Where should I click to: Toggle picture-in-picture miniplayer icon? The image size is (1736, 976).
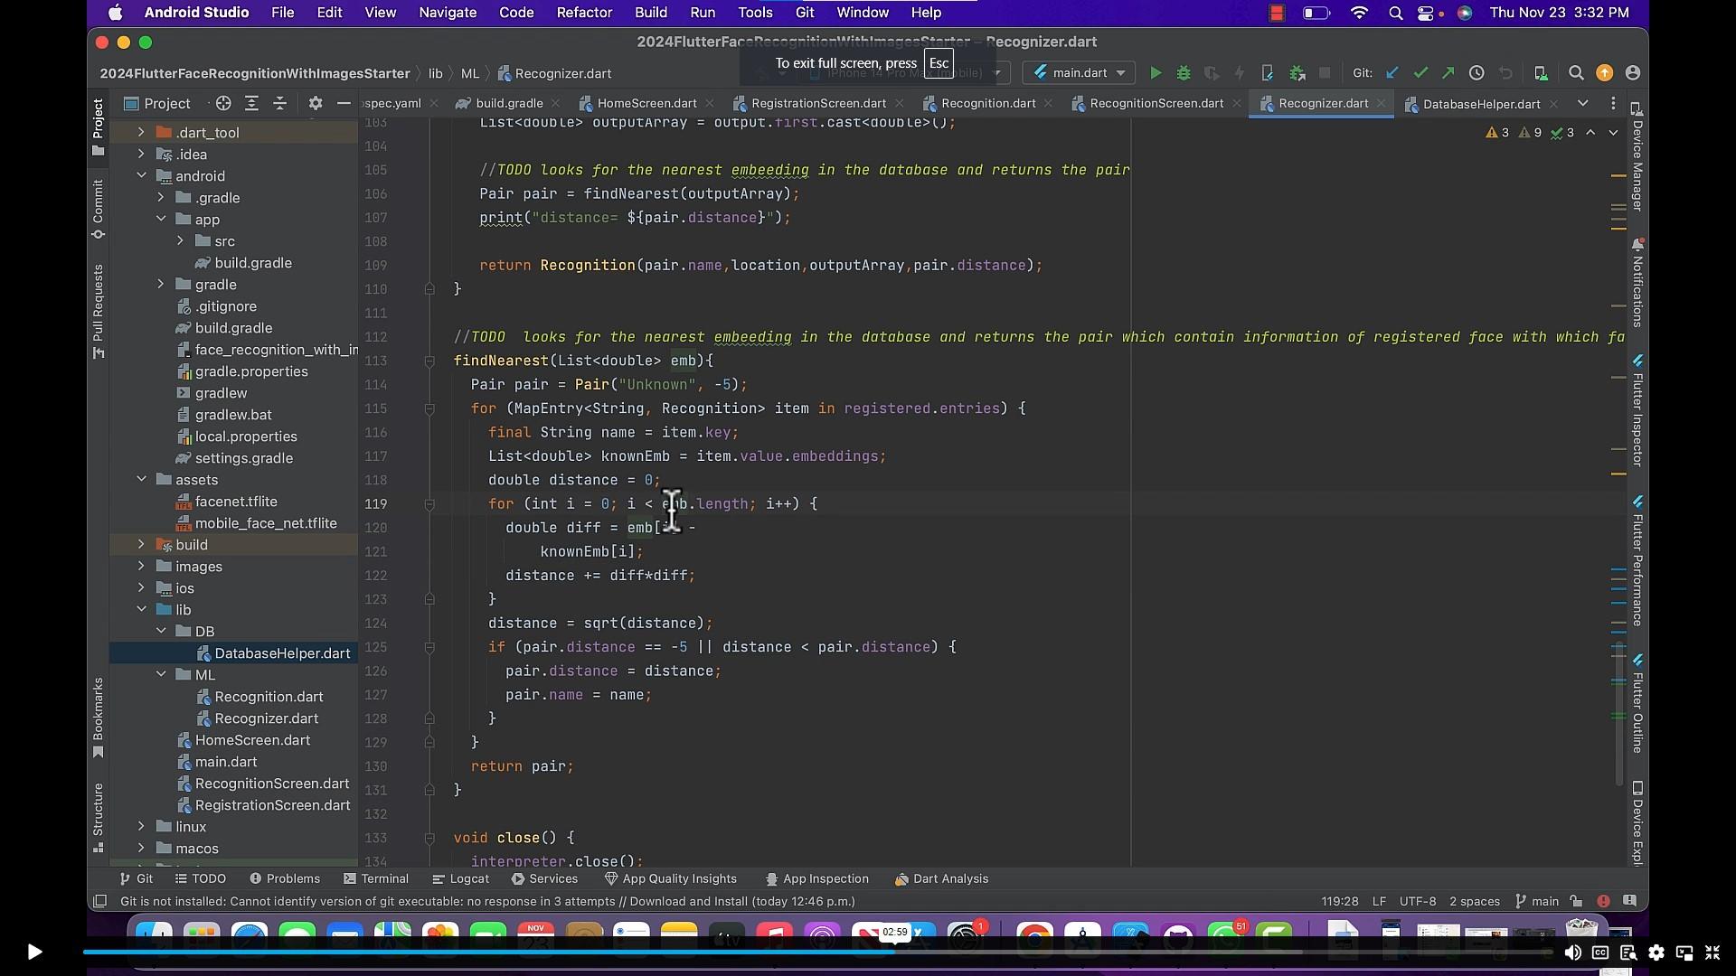tap(1684, 952)
